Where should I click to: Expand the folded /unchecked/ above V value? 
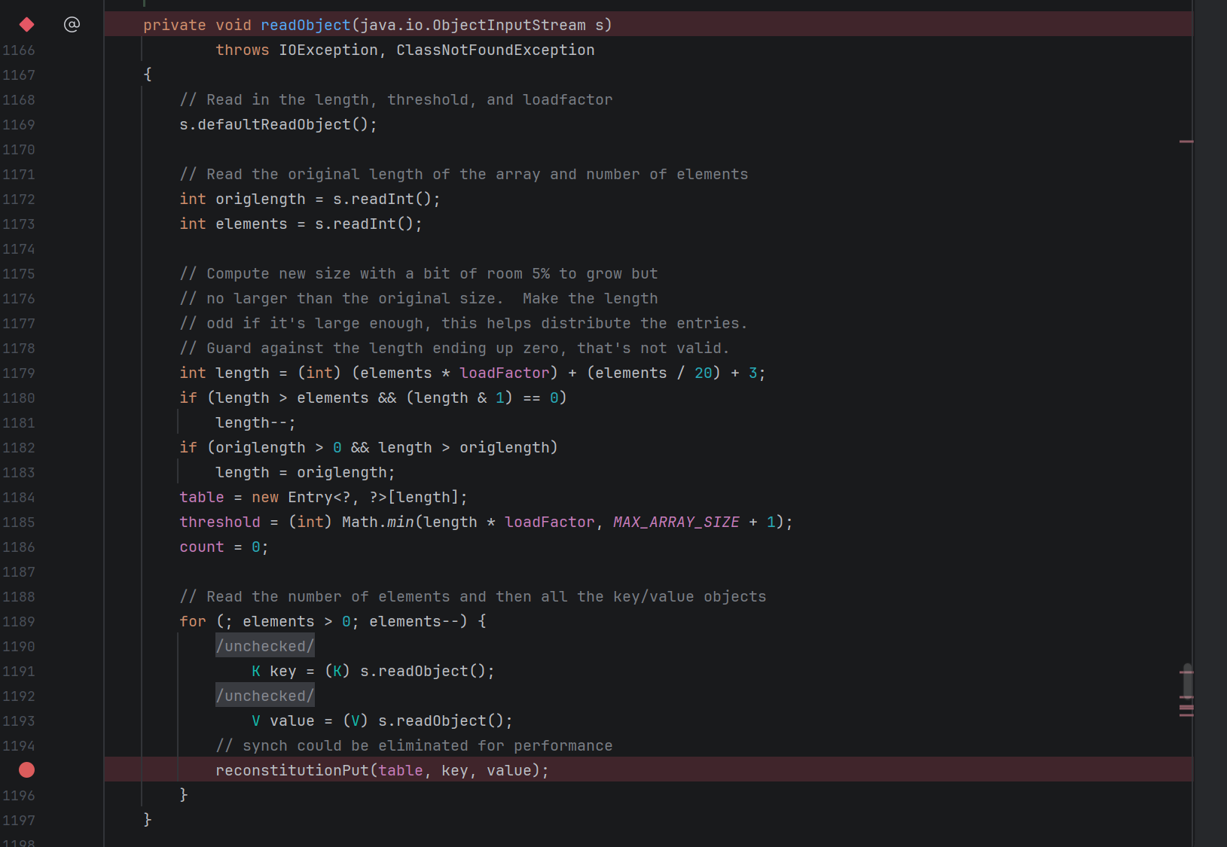[264, 696]
